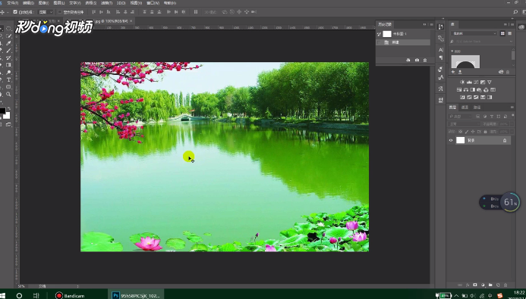Collapse the graphics section in Libraries
The height and width of the screenshot is (299, 526).
(452, 51)
